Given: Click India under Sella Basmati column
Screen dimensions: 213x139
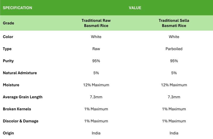Looking at the screenshot, I should tap(174, 133).
